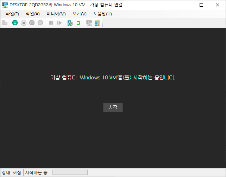Minimize the VM connection window
Viewport: 226px width, 177px height.
(x=186, y=5)
